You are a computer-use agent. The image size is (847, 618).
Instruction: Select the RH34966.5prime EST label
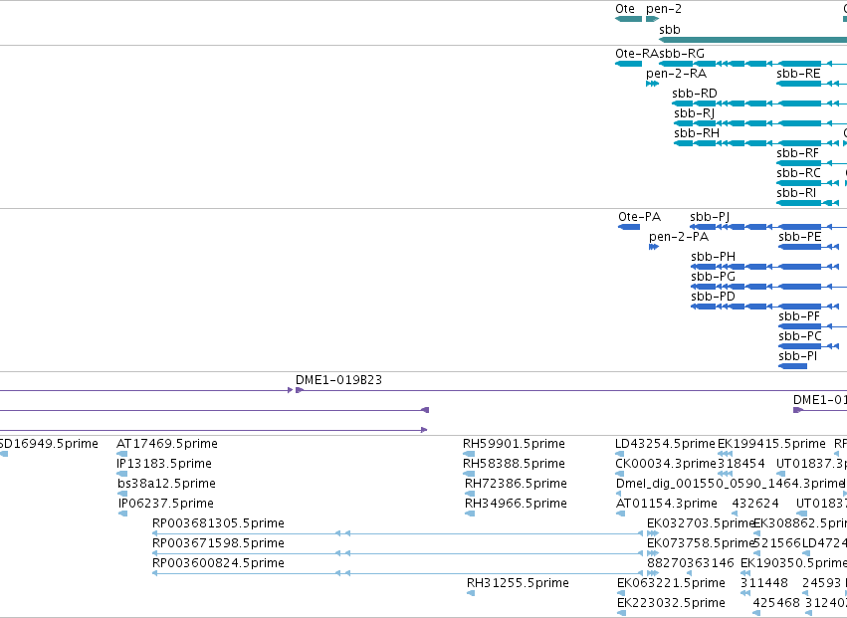coord(516,504)
